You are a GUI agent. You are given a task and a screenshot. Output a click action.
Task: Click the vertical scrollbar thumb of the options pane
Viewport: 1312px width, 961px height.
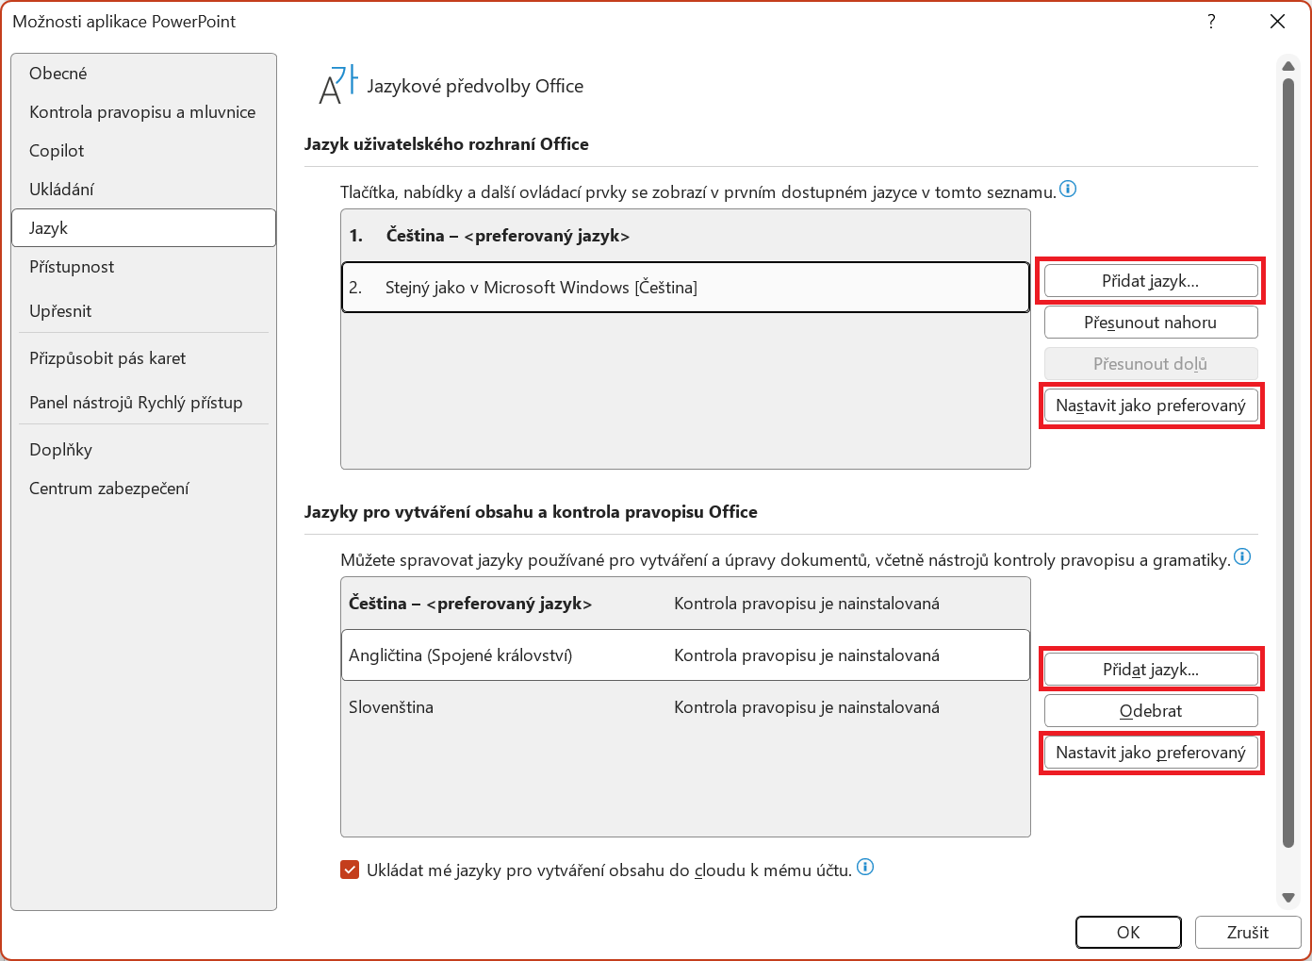click(x=1288, y=463)
